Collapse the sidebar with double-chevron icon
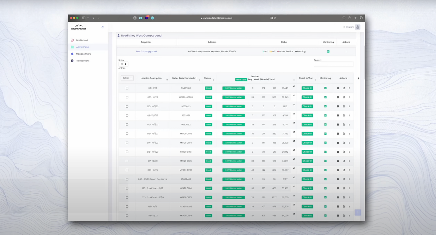 click(102, 27)
